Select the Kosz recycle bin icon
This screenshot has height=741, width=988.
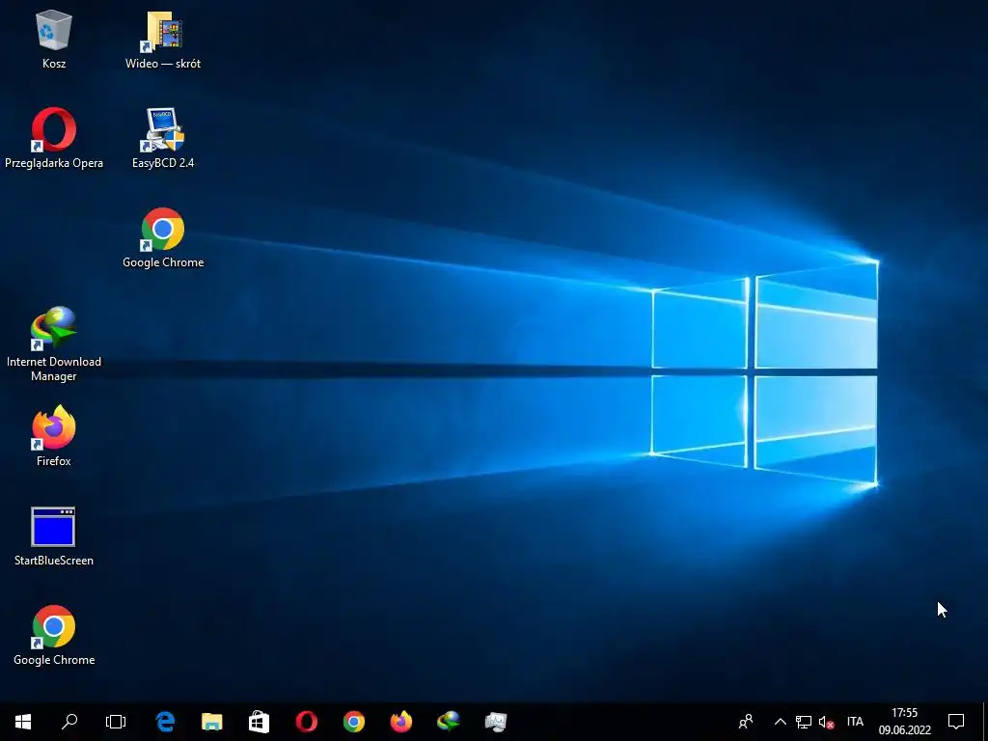pyautogui.click(x=54, y=39)
